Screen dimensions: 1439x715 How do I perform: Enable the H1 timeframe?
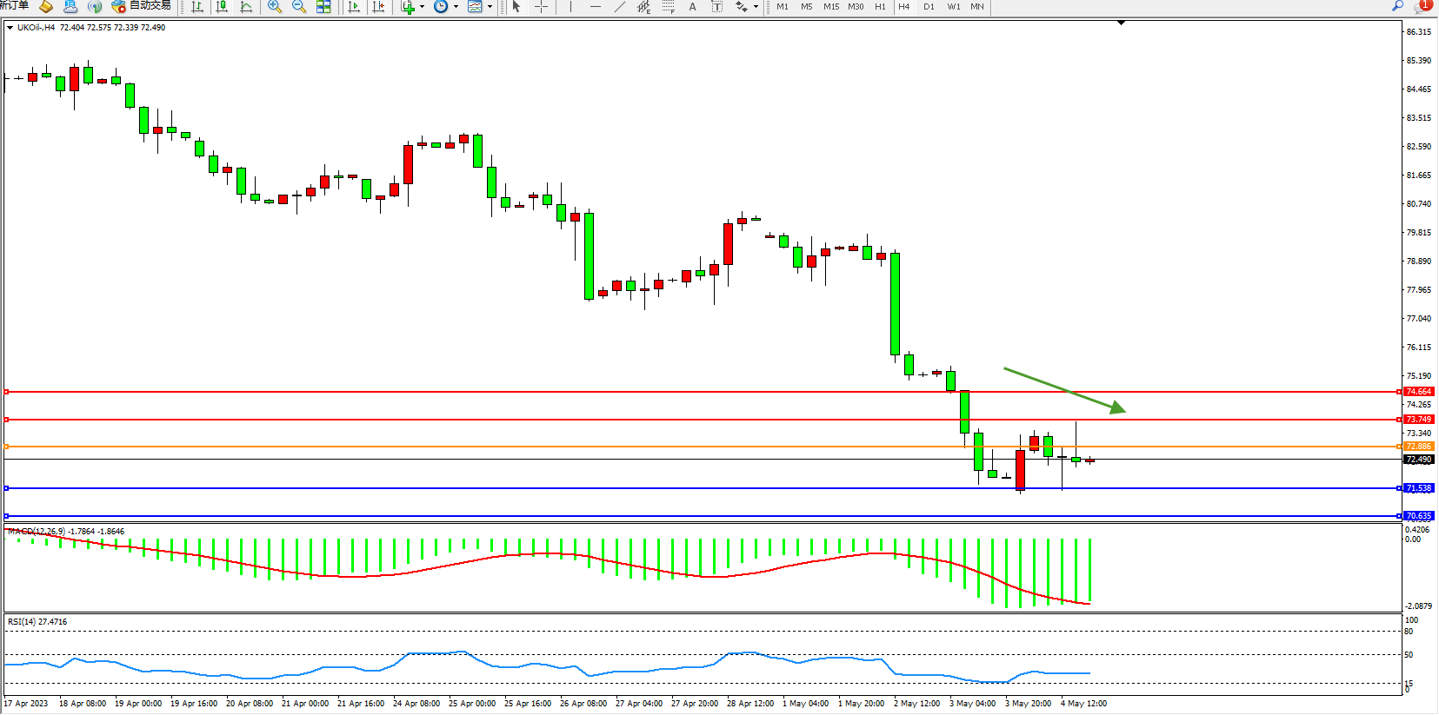coord(880,7)
